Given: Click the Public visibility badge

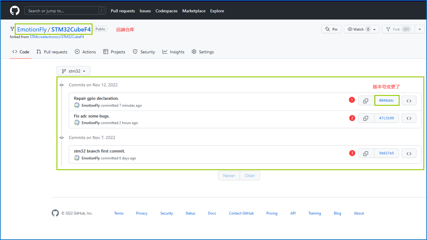Looking at the screenshot, I should point(100,29).
